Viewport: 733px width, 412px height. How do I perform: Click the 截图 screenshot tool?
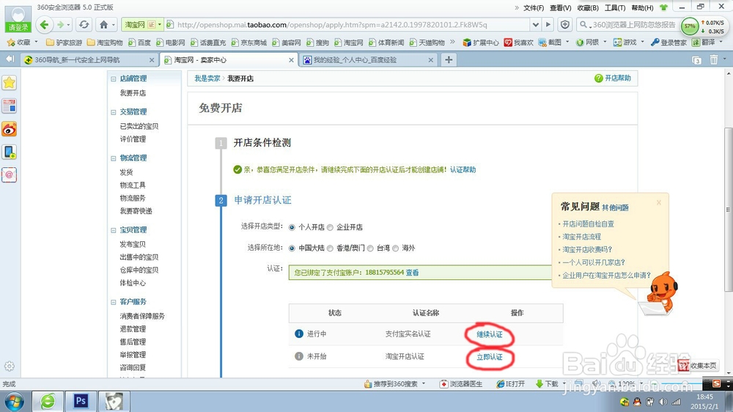(x=550, y=43)
